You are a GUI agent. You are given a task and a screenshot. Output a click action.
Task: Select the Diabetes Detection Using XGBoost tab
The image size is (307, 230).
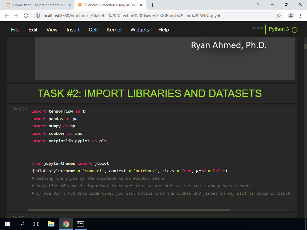pos(110,5)
